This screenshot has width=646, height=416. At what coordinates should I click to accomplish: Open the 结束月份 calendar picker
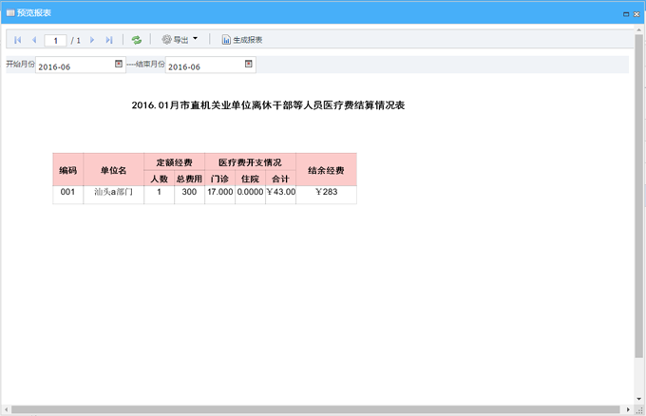tap(249, 64)
